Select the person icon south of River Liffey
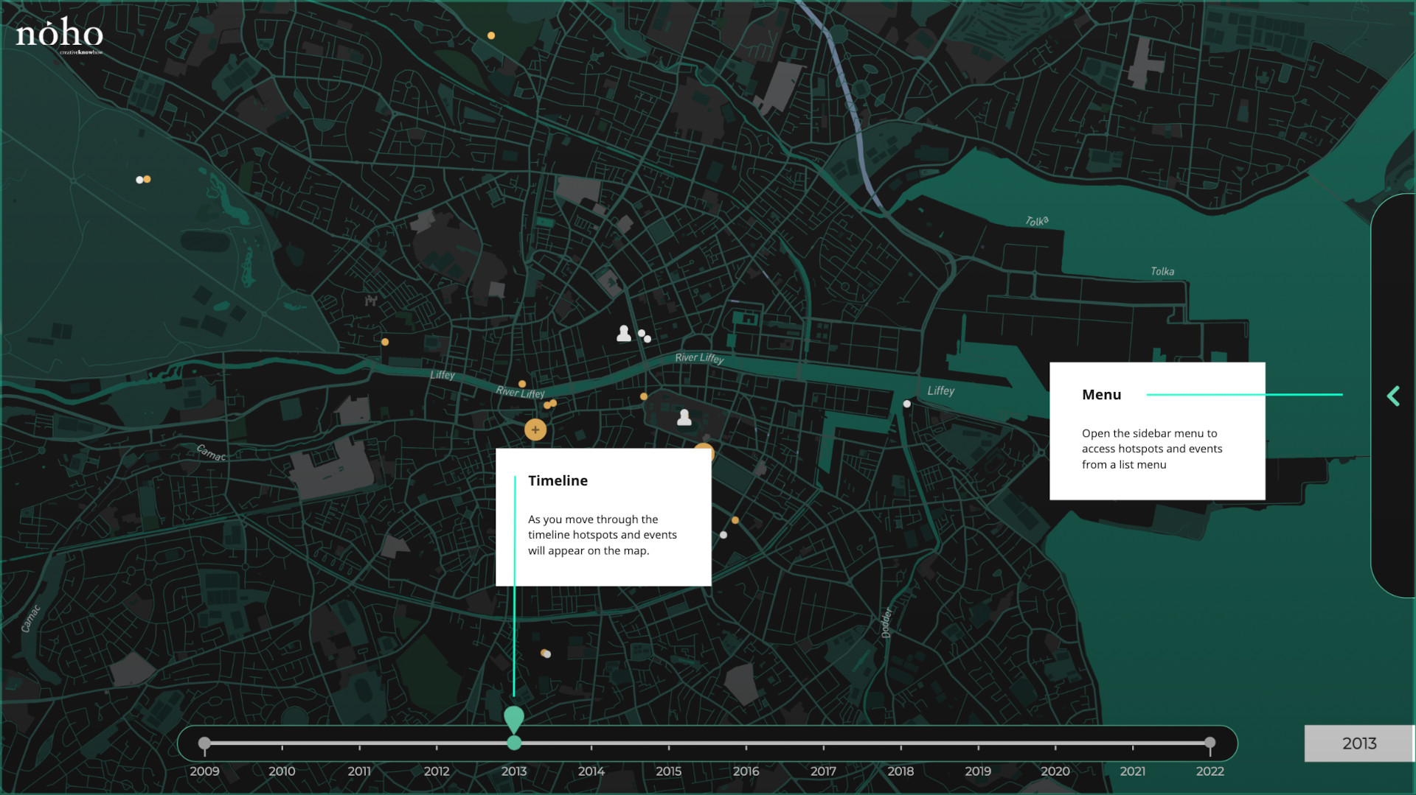1416x795 pixels. point(684,418)
